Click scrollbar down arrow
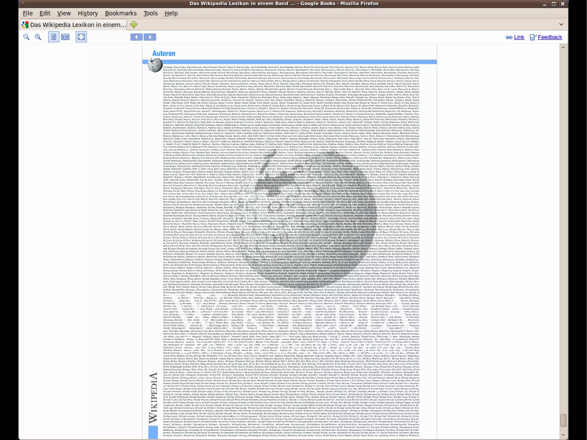Viewport: 587px width, 440px height. click(563, 435)
